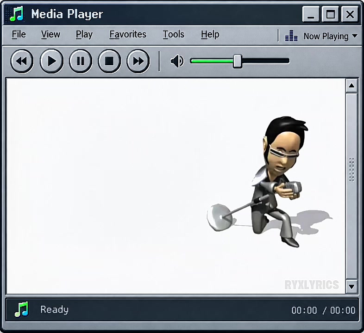The image size is (364, 333).
Task: Close the Media Player window
Action: tap(350, 14)
